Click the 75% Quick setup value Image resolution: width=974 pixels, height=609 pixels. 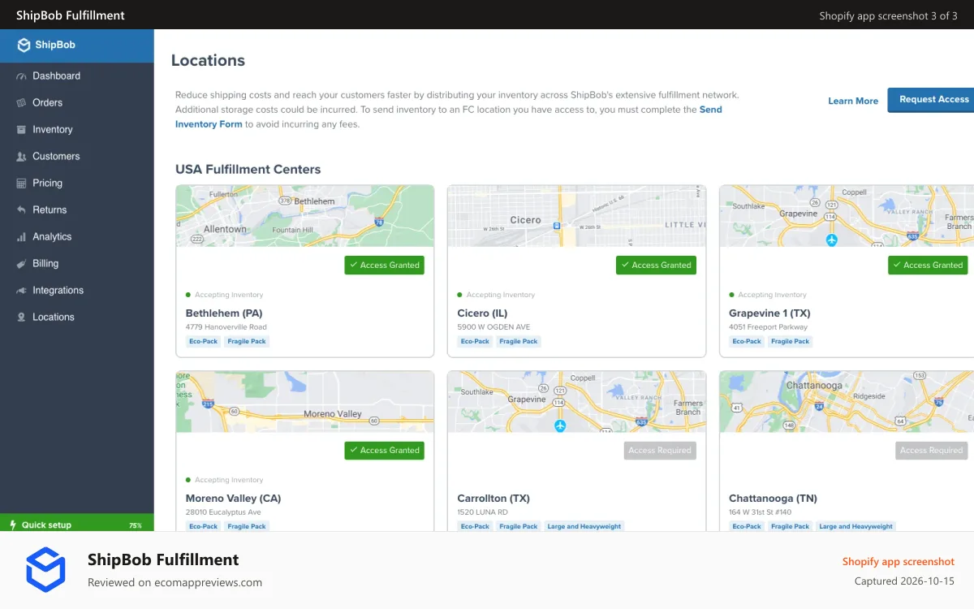pyautogui.click(x=136, y=525)
